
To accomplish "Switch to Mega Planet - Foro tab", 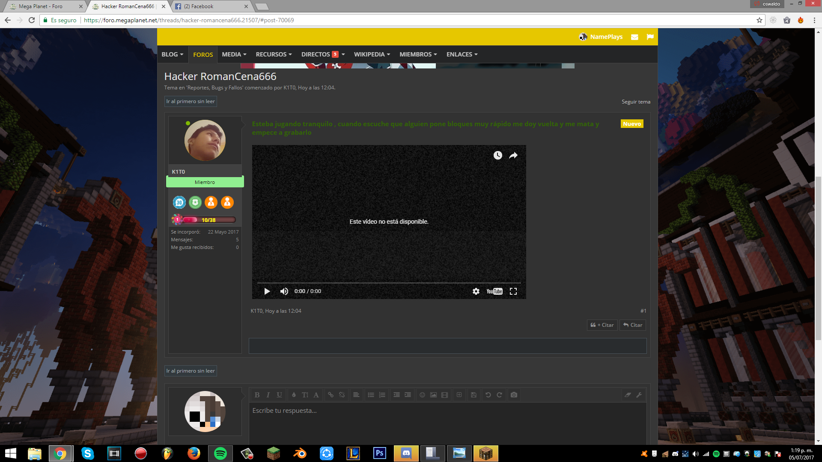I will [x=44, y=6].
